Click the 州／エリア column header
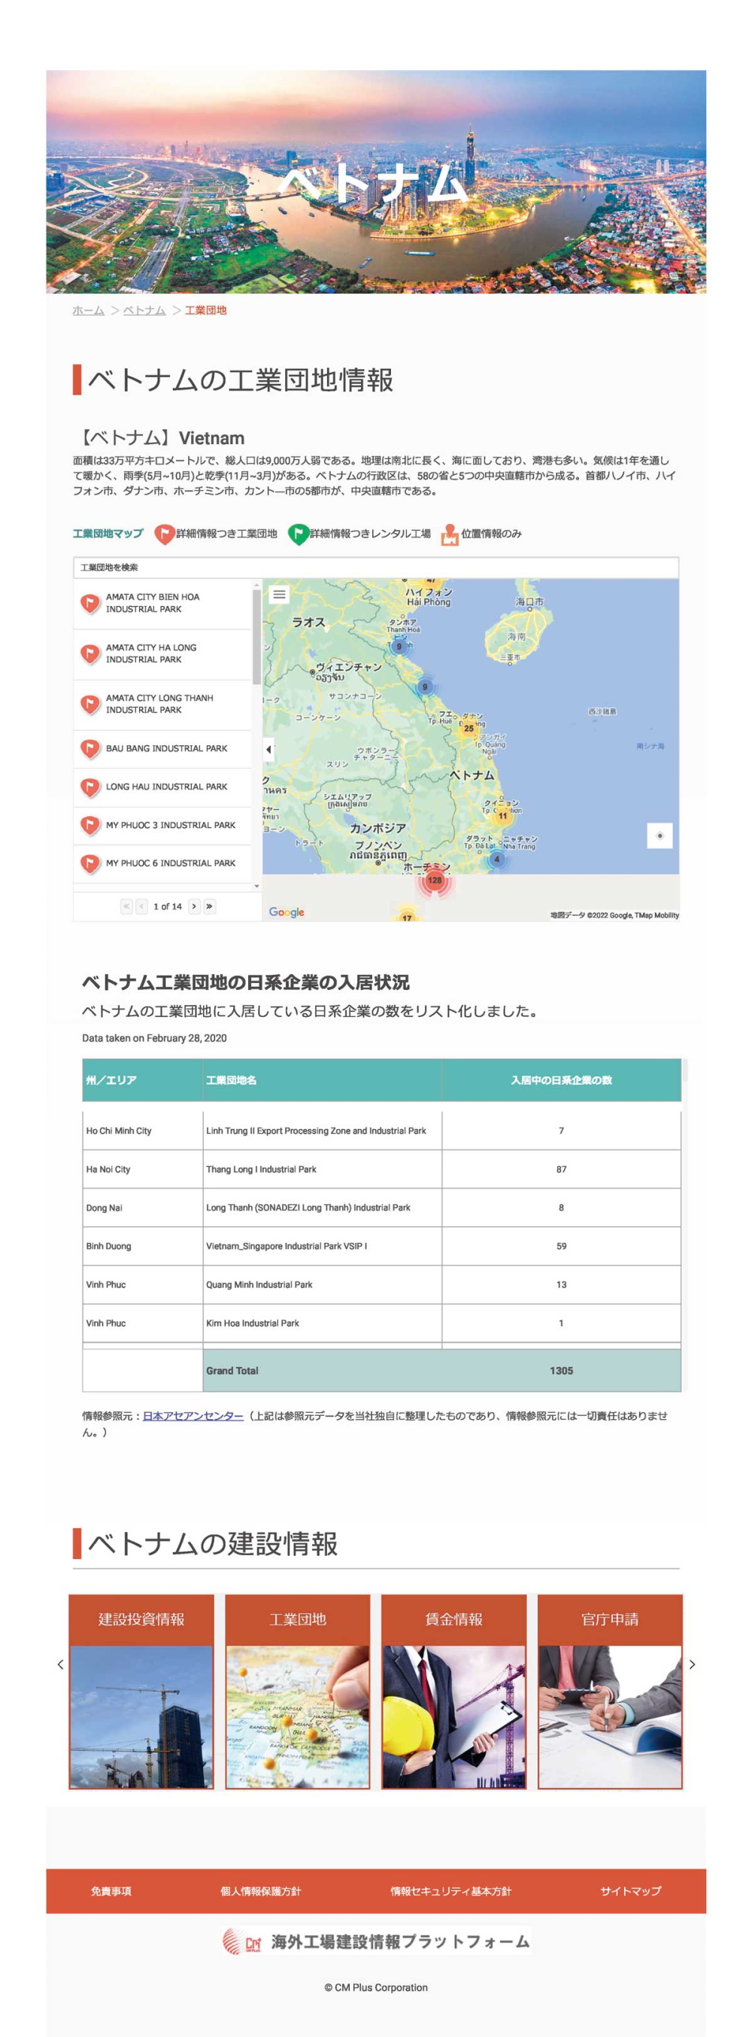 tap(142, 1080)
